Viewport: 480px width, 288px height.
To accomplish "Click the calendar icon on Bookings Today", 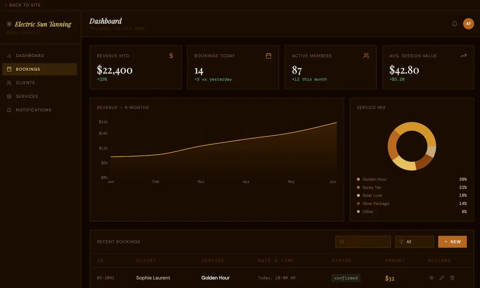I will 269,56.
